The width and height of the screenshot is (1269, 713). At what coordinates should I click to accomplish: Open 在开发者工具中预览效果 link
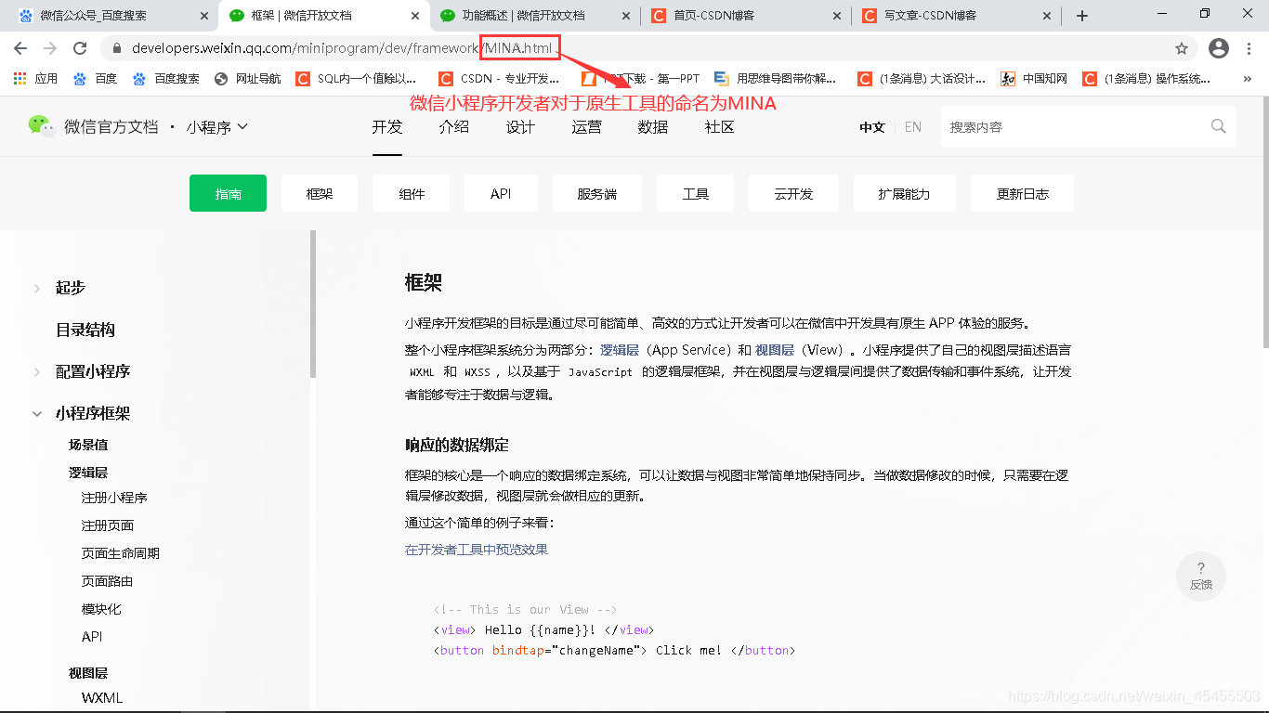(x=477, y=550)
